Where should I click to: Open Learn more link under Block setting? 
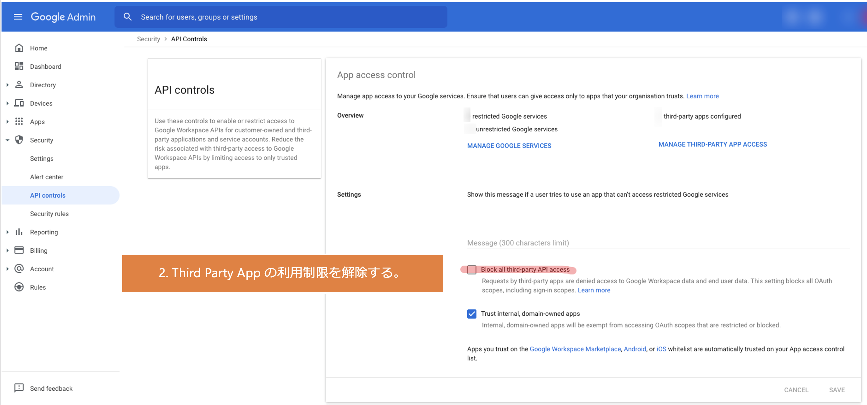594,290
